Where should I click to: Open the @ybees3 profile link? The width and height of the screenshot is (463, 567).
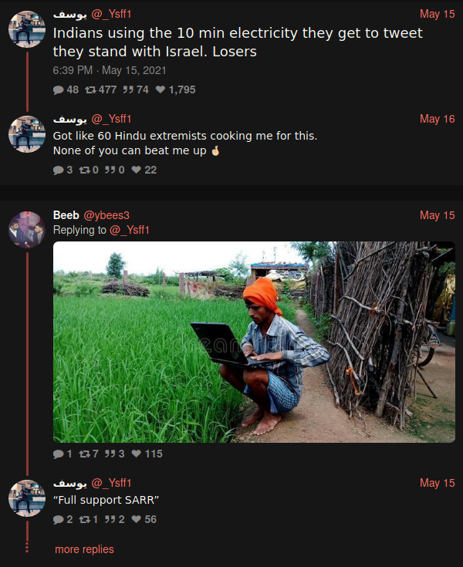[106, 215]
